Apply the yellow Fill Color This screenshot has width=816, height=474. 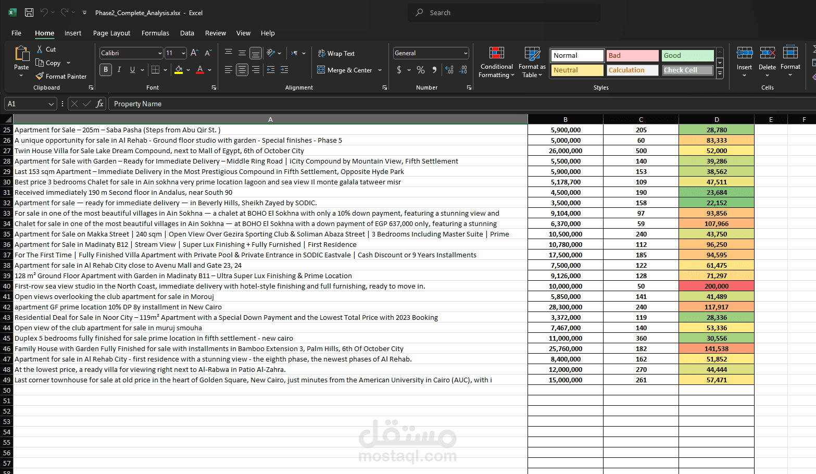179,70
